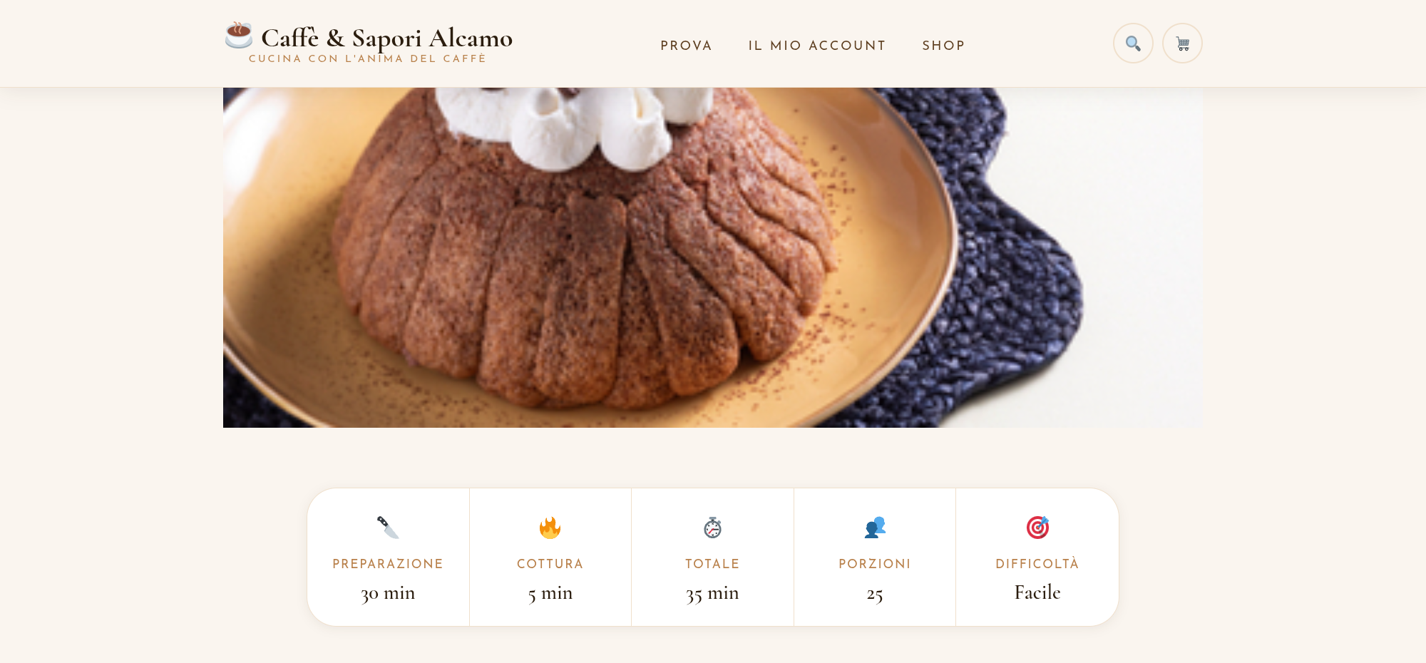Open the Shop menu item
The height and width of the screenshot is (663, 1426).
(x=943, y=46)
